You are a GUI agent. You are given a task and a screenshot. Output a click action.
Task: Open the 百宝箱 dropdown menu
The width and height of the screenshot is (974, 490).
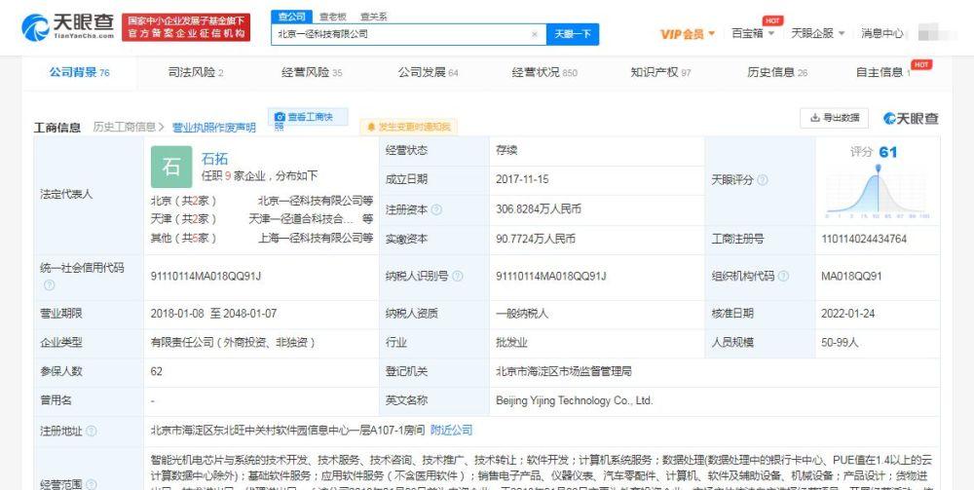pyautogui.click(x=753, y=33)
